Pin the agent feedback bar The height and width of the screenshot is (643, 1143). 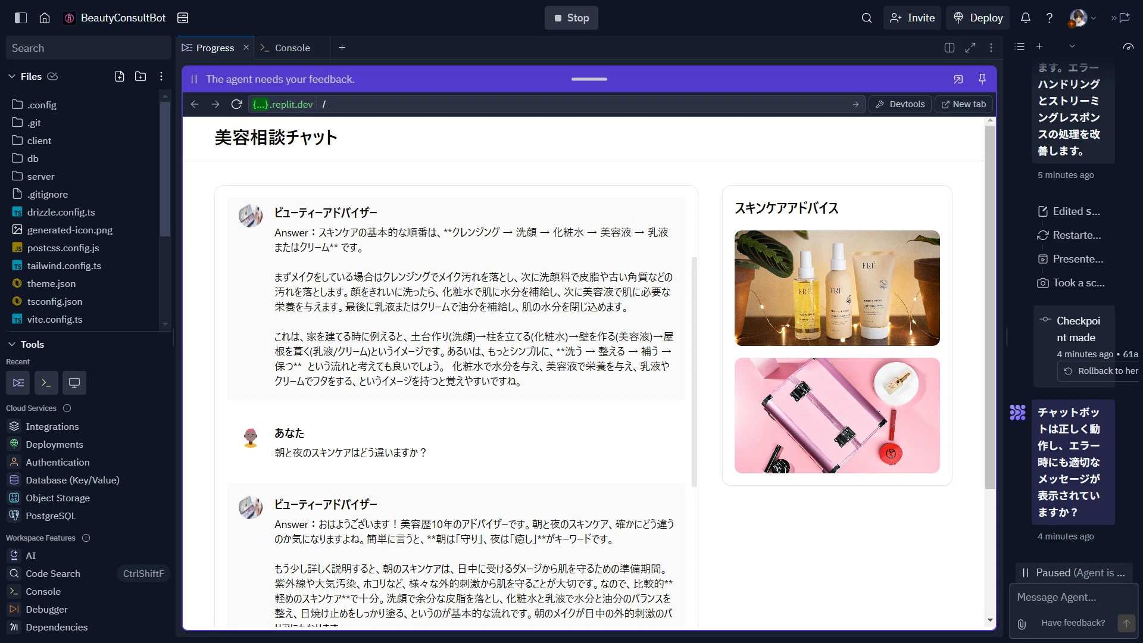982,79
